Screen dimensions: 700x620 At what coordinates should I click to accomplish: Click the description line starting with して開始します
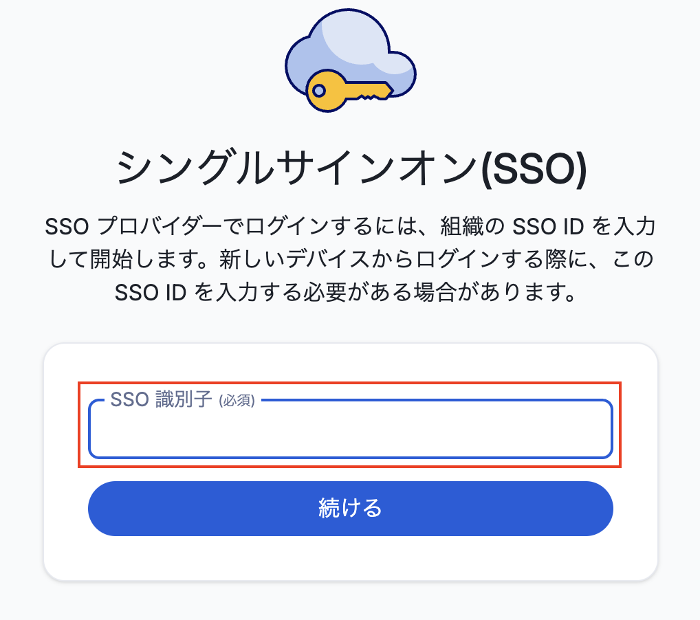350,260
